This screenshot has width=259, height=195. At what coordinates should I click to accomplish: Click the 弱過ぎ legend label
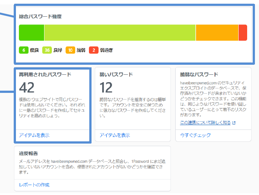pyautogui.click(x=107, y=50)
